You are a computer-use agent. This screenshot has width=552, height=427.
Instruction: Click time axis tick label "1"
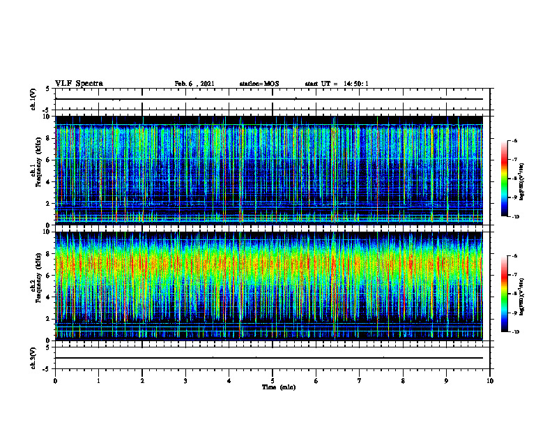tap(98, 381)
